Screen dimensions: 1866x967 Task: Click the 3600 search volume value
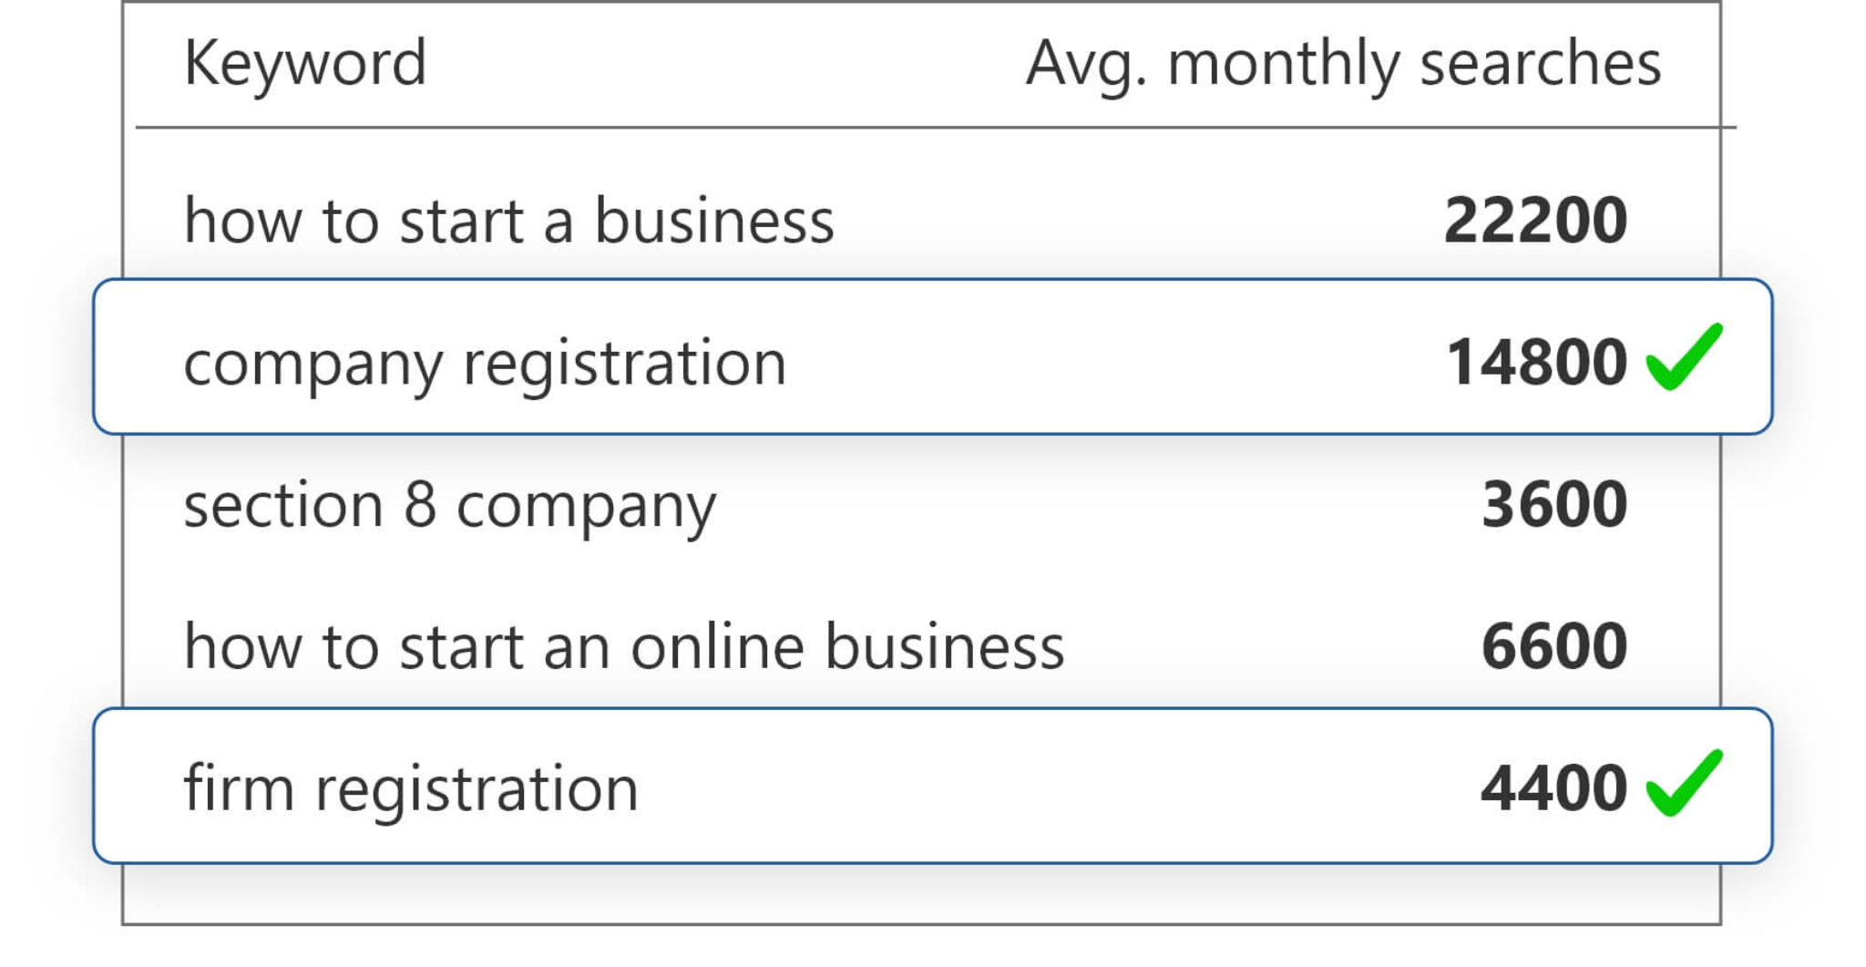tap(1554, 504)
